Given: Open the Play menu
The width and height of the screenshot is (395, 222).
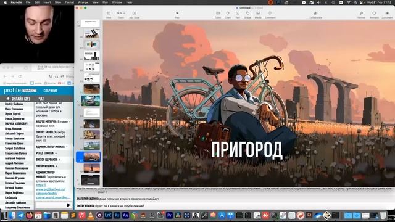Looking at the screenshot, I should point(106,2).
